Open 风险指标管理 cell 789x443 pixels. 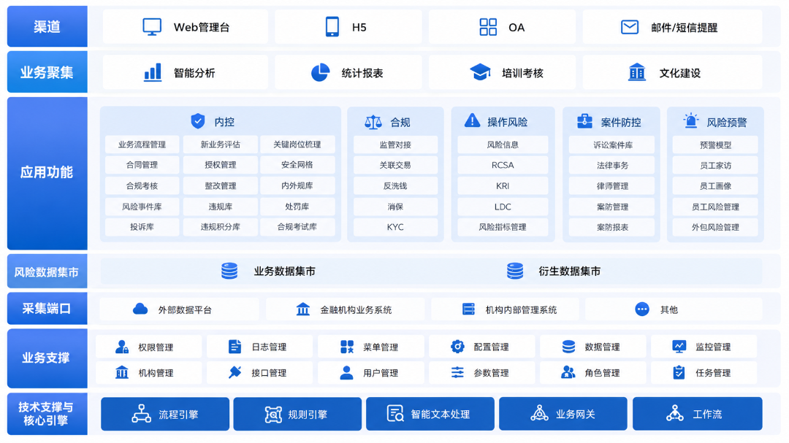pyautogui.click(x=503, y=227)
